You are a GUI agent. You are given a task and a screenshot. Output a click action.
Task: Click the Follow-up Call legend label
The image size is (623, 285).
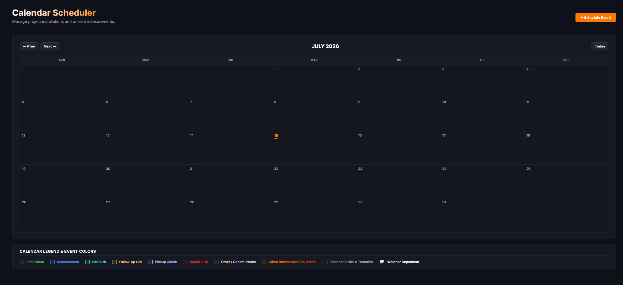(131, 262)
